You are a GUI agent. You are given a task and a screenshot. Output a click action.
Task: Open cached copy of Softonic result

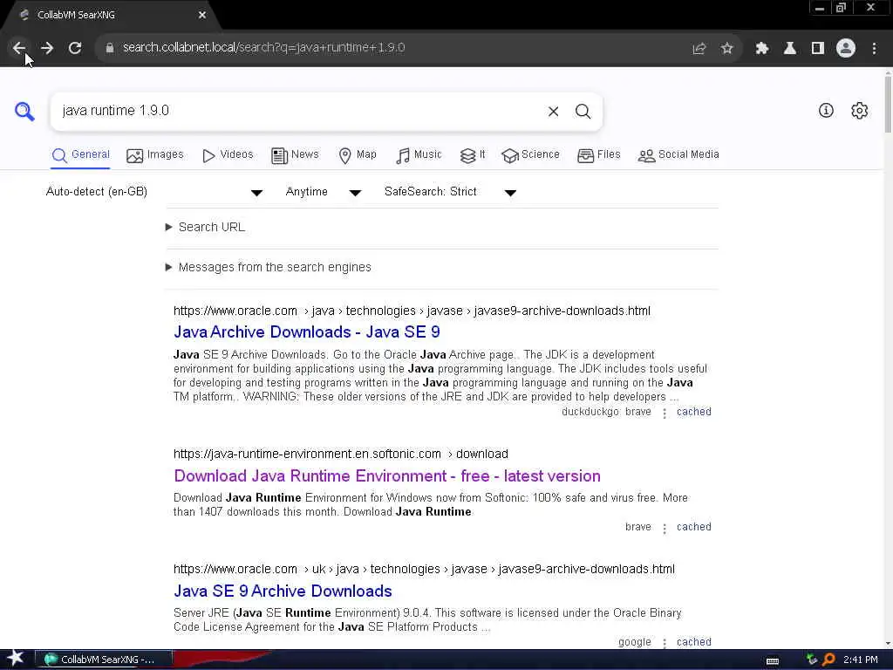point(693,527)
